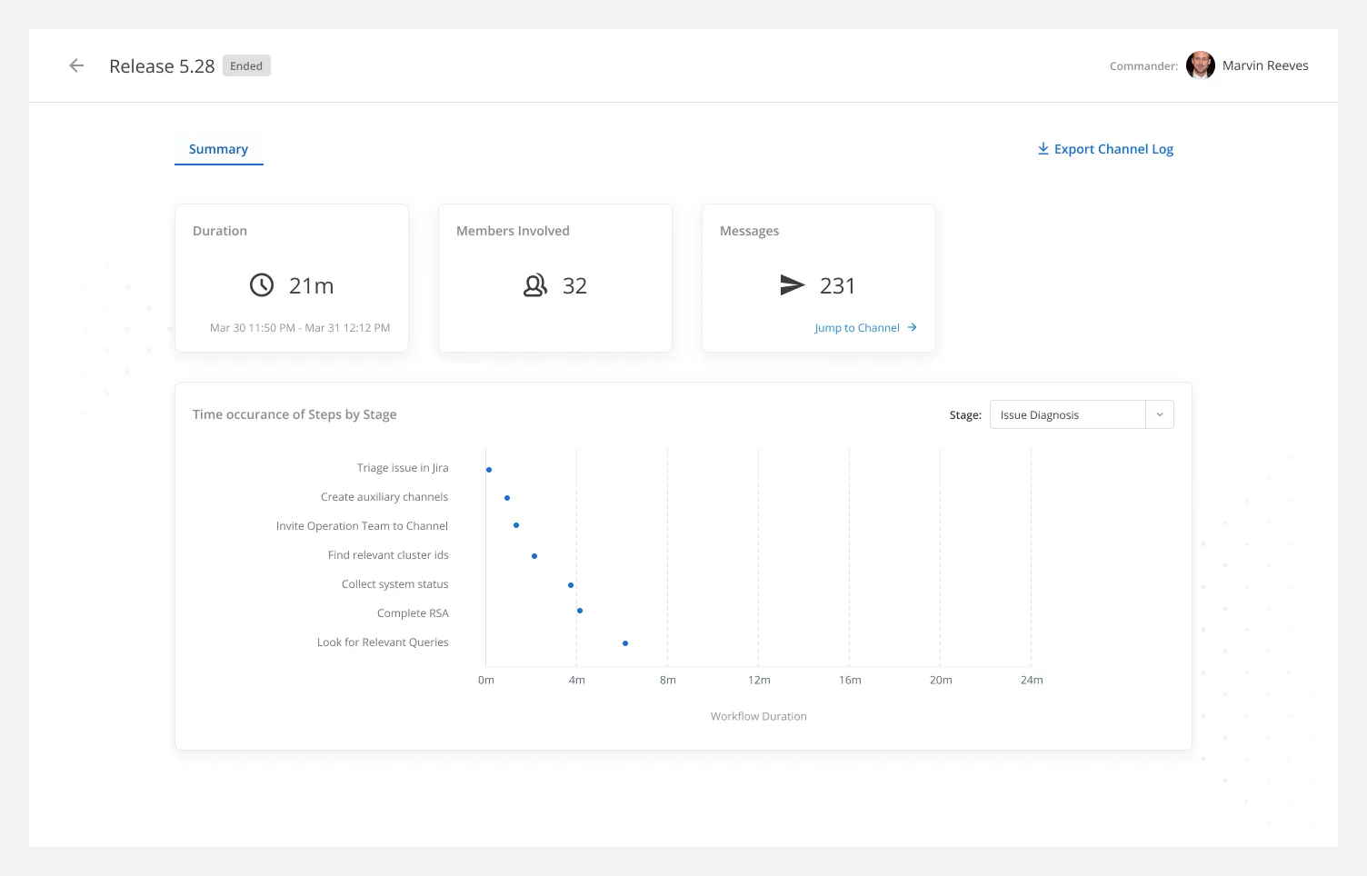Click the Create auxiliary channels label
1367x876 pixels.
[x=384, y=497]
